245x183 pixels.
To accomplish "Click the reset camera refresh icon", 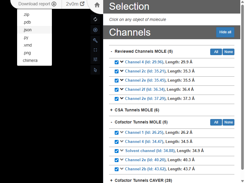I will coord(95,19).
